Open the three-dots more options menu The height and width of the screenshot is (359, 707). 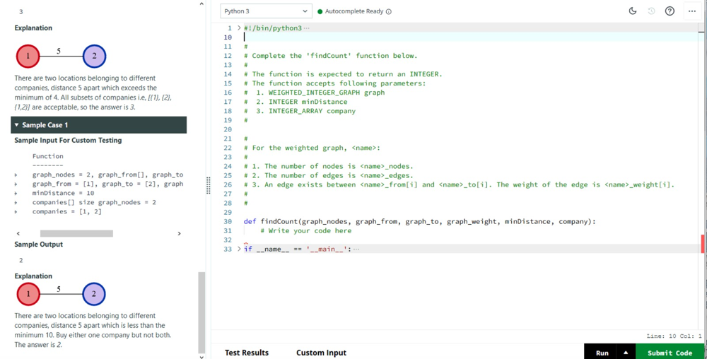(692, 11)
